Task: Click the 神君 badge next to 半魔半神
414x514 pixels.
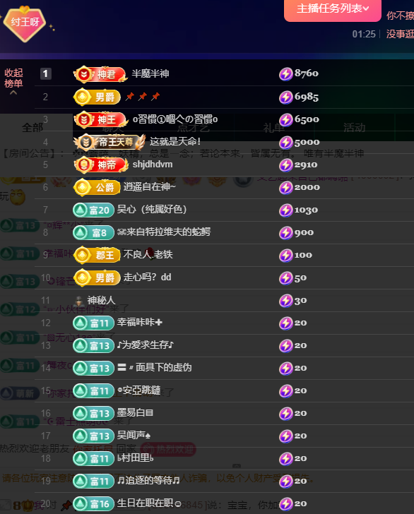Action: click(x=100, y=74)
